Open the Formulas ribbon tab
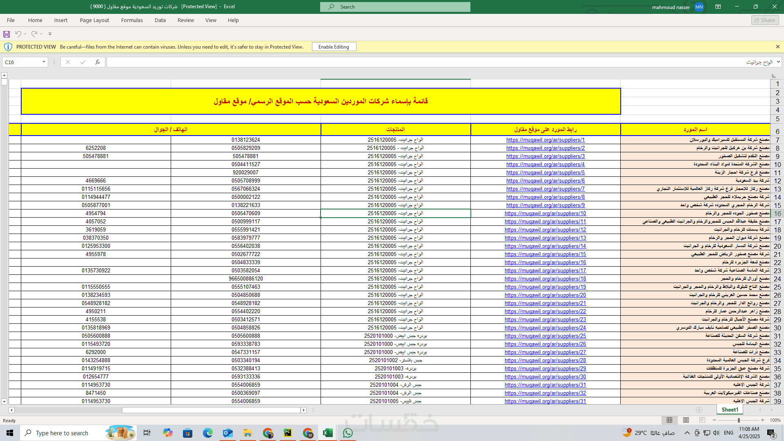This screenshot has height=441, width=784. point(132,20)
